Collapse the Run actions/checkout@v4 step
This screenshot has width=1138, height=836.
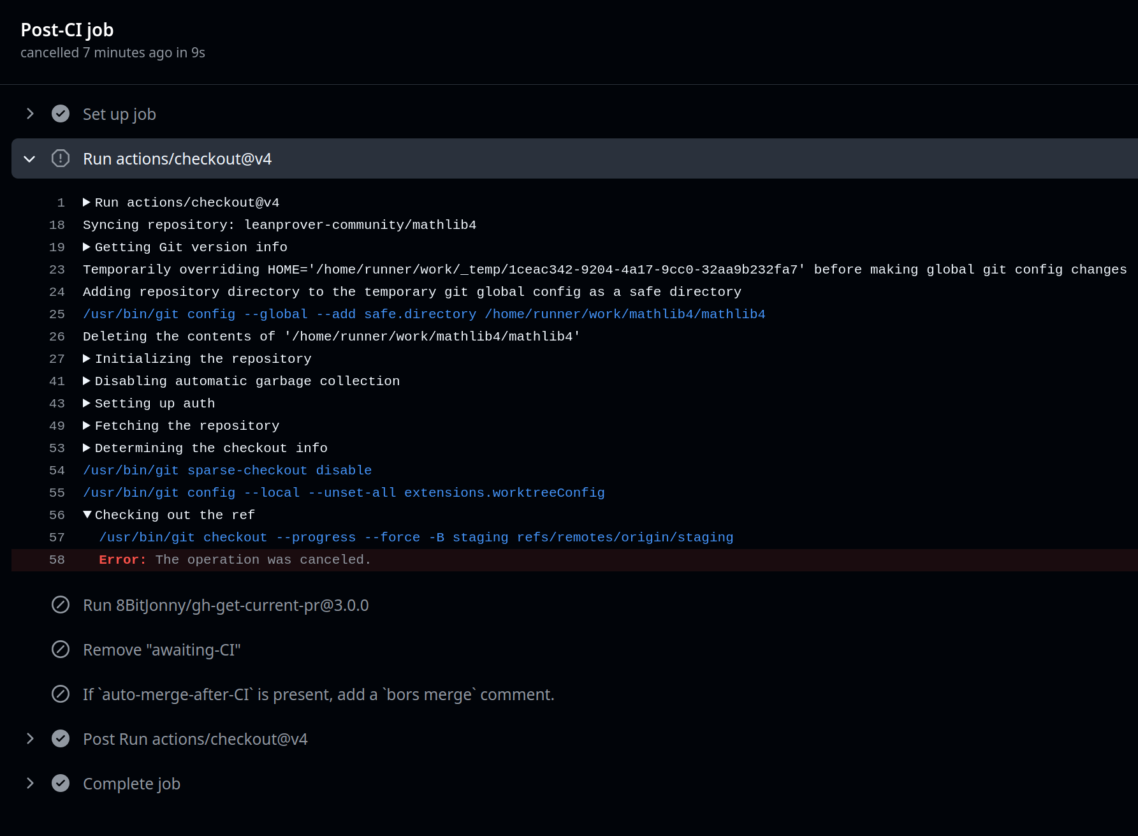click(29, 159)
